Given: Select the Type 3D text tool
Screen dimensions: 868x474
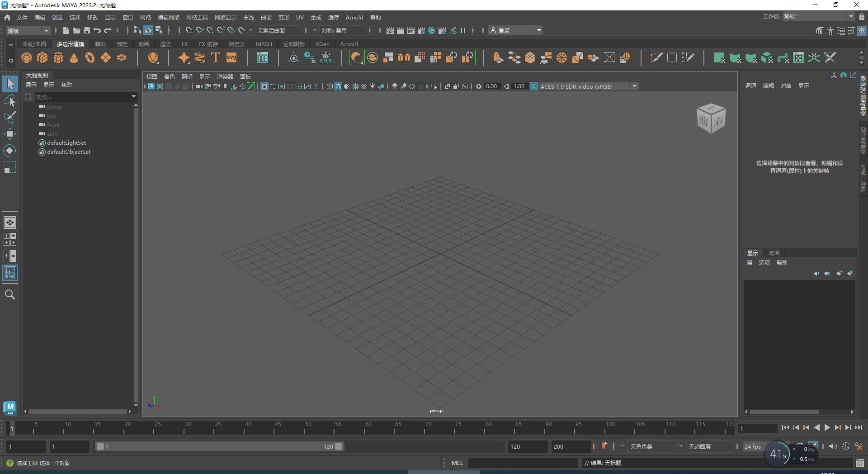Looking at the screenshot, I should coord(215,57).
